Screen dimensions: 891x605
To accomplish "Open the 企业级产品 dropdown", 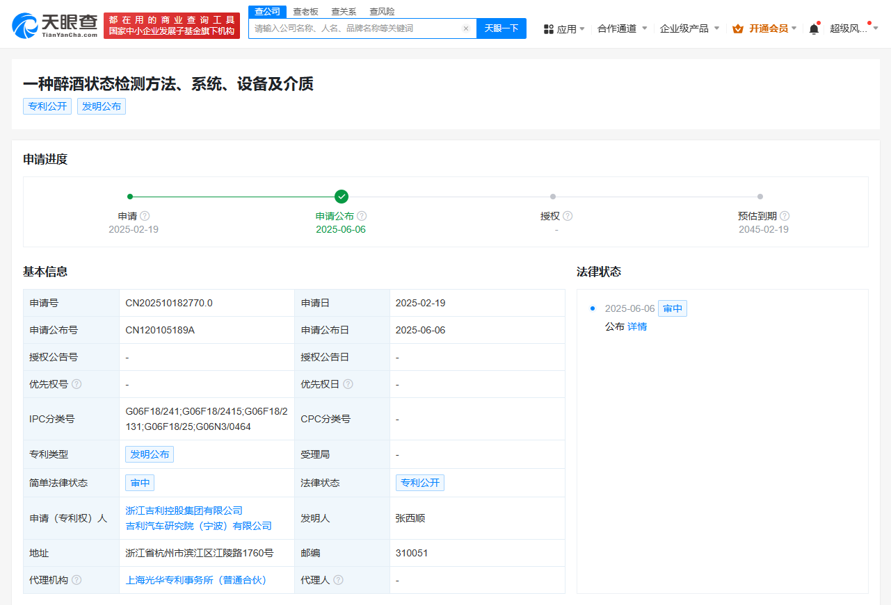I will (x=689, y=28).
